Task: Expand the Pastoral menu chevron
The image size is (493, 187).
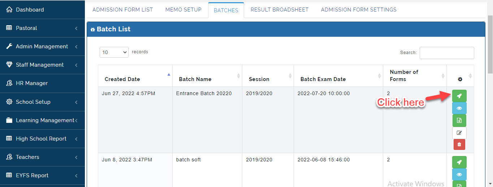Action: click(76, 28)
